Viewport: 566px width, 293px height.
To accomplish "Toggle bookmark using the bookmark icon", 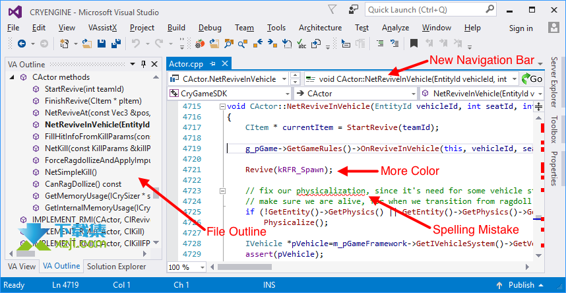I will 414,44.
